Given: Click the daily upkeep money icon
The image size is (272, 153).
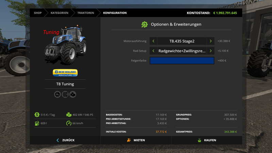Looking at the screenshot, I should coord(37,115).
